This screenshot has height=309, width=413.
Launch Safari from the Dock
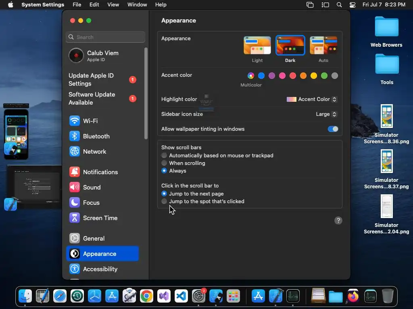[x=60, y=296]
